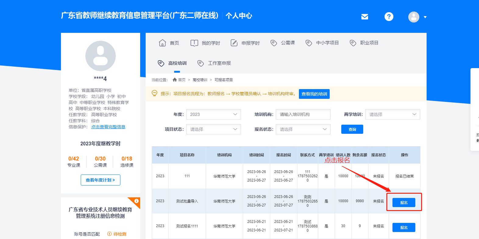479x239 pixels.
Task: Switch to the 职业项目 tab
Action: (369, 43)
